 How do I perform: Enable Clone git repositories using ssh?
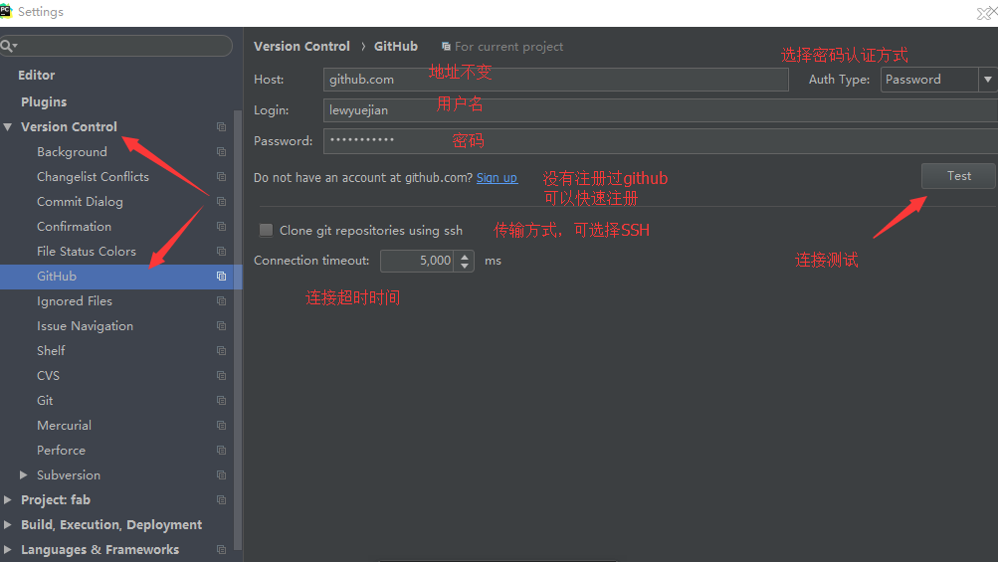point(266,230)
